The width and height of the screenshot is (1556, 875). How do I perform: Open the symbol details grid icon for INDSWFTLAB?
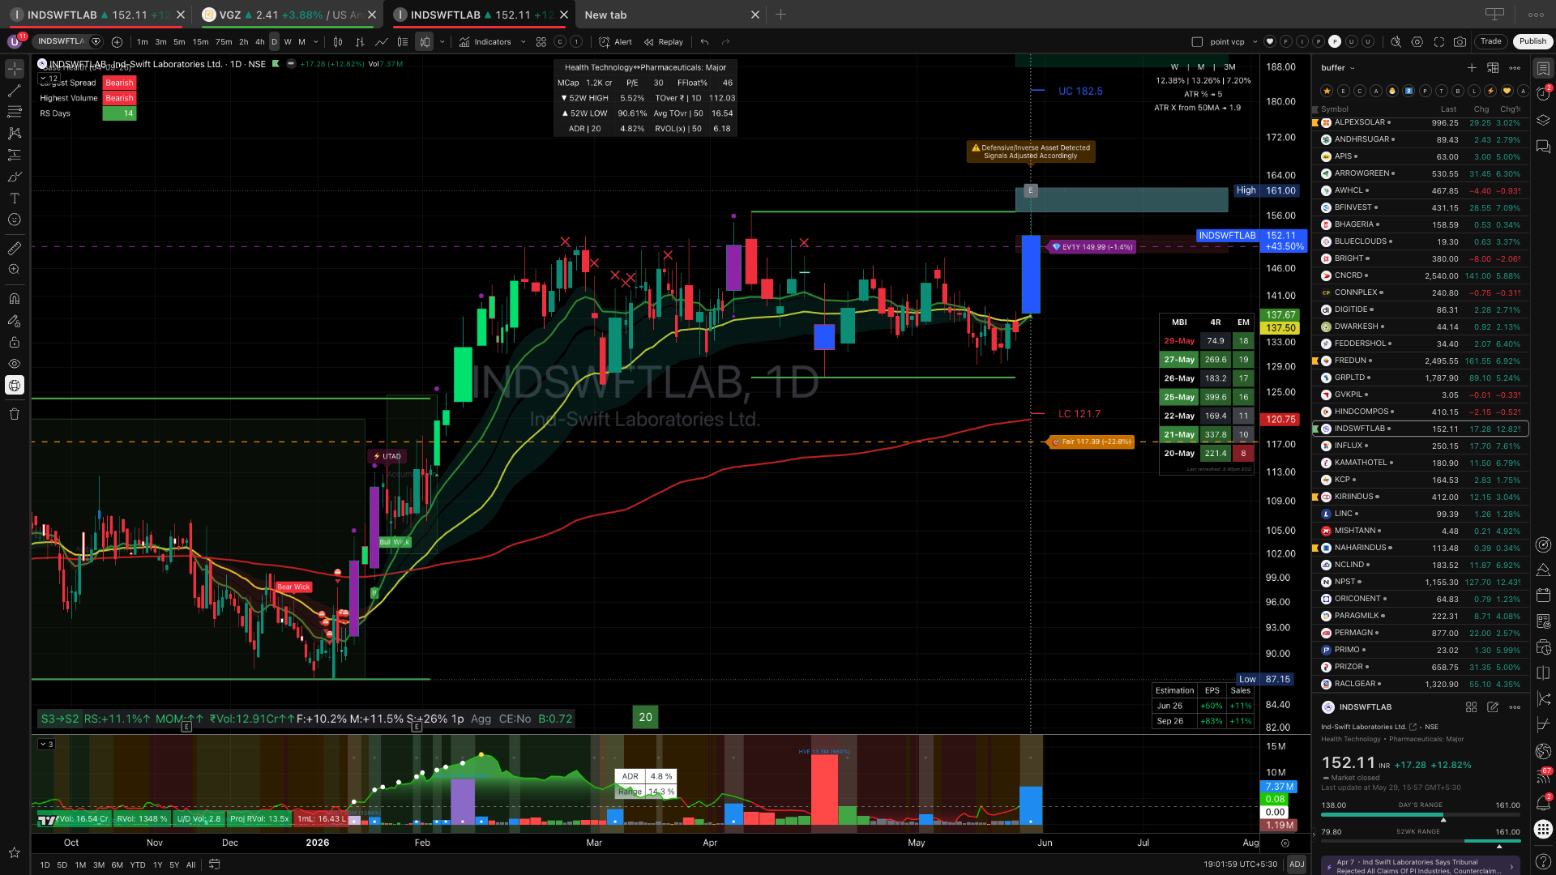point(1472,707)
